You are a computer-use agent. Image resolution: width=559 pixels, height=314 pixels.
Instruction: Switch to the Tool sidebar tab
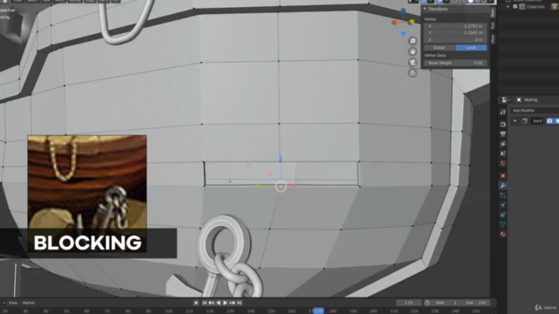[x=493, y=25]
